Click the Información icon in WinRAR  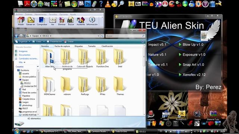point(92,21)
